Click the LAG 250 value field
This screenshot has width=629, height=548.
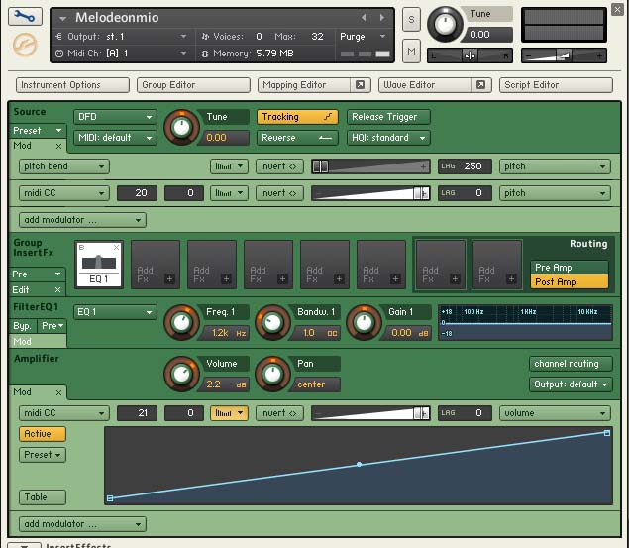pyautogui.click(x=465, y=166)
